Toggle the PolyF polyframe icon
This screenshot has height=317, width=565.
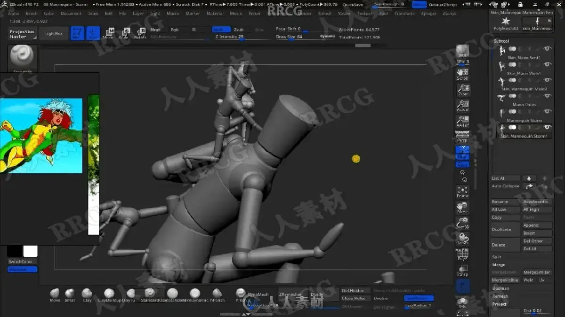(462, 255)
